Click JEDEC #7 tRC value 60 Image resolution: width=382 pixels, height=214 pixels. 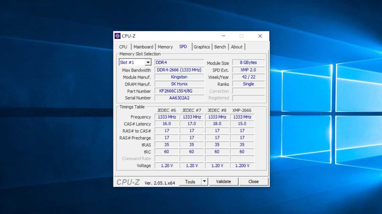click(x=192, y=152)
